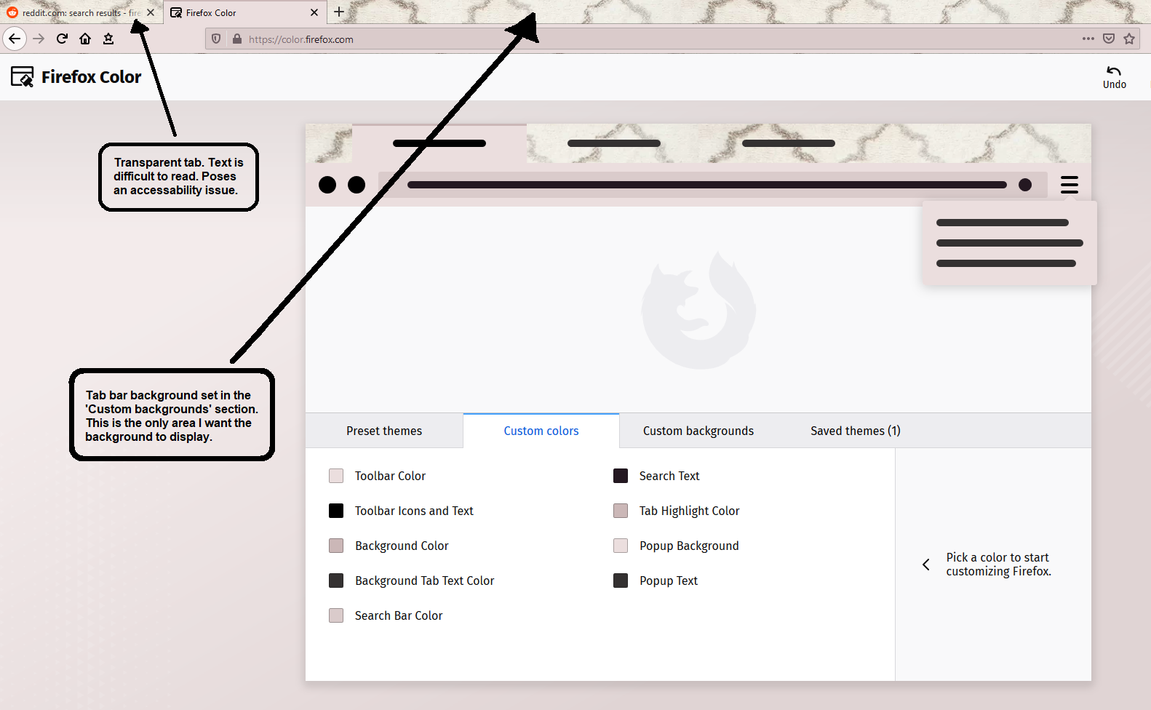Switch to reddit.com search results tab
Viewport: 1151px width, 710px height.
point(80,12)
